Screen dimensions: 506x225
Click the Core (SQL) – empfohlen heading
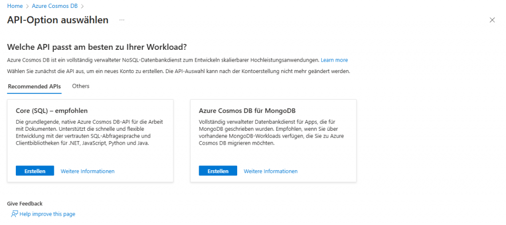tap(51, 111)
